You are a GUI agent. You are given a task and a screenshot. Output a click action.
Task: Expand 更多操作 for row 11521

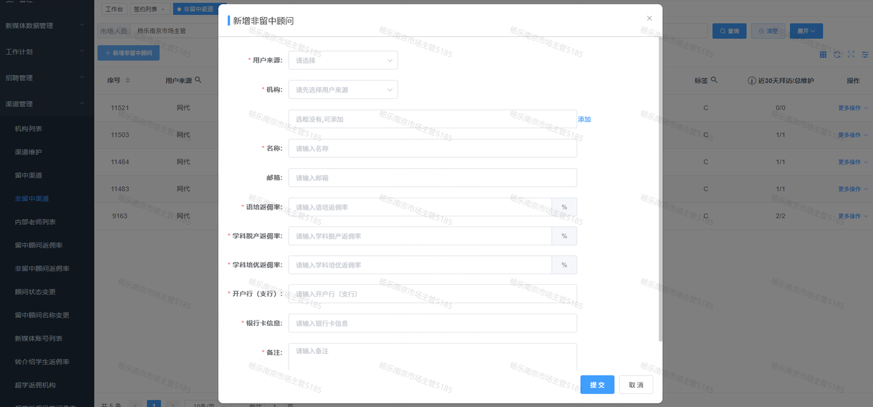(853, 108)
